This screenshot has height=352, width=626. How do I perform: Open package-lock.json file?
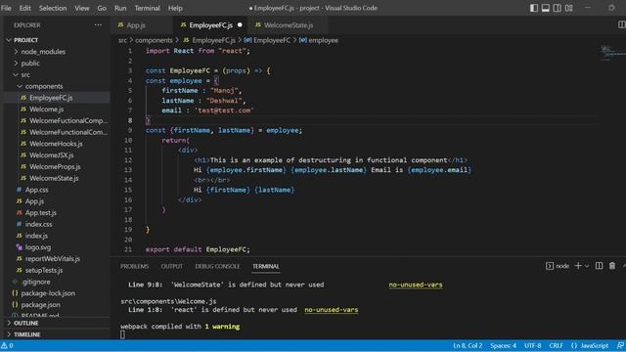pos(48,293)
